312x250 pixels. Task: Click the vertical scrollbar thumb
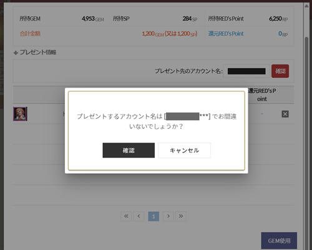pos(306,144)
